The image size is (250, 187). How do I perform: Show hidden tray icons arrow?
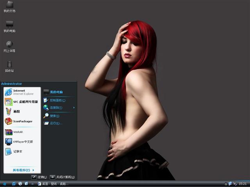[226, 184]
